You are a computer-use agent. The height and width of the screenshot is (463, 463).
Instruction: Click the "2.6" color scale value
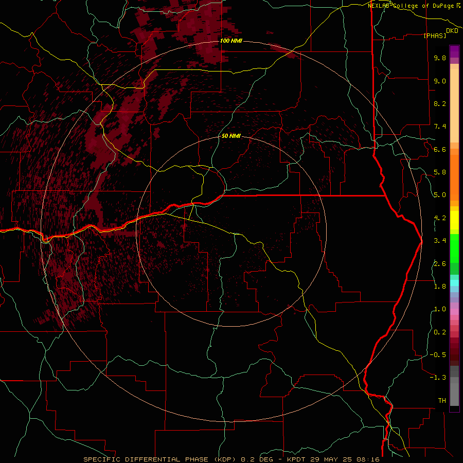[x=440, y=264]
